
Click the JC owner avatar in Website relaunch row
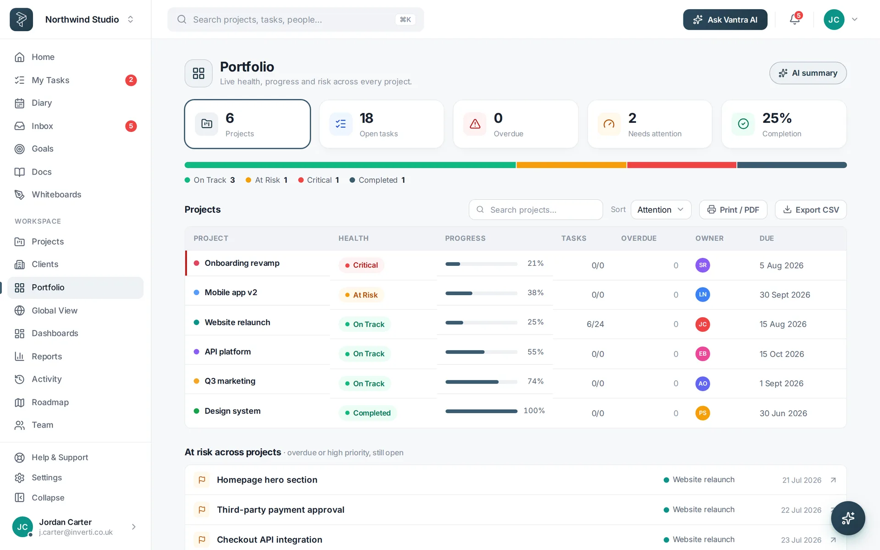click(703, 324)
